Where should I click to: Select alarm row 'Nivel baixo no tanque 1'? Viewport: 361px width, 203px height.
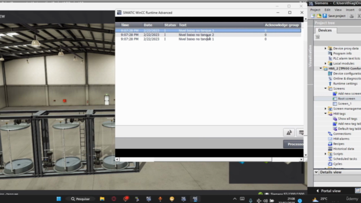208,39
